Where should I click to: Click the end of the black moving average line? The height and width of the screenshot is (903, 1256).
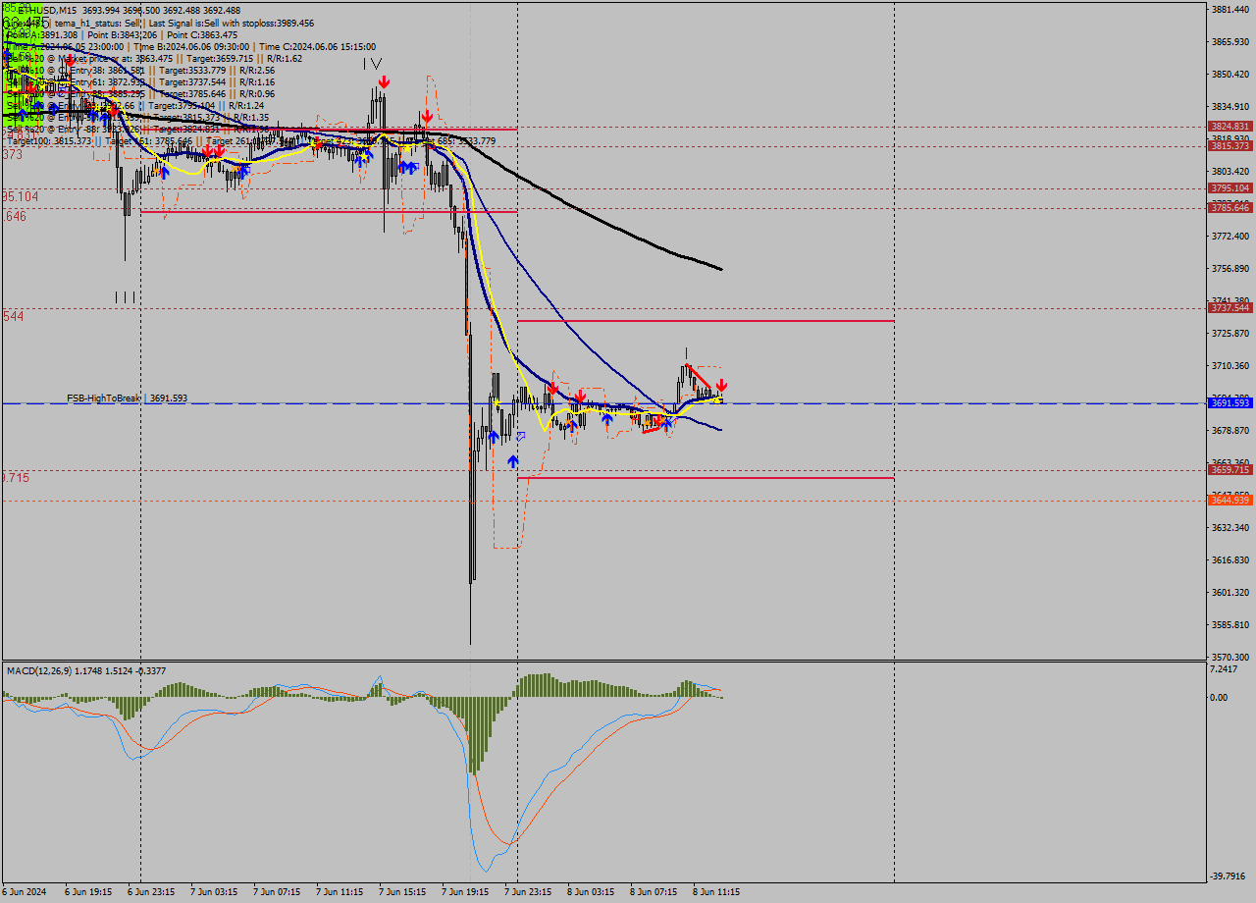tap(721, 269)
